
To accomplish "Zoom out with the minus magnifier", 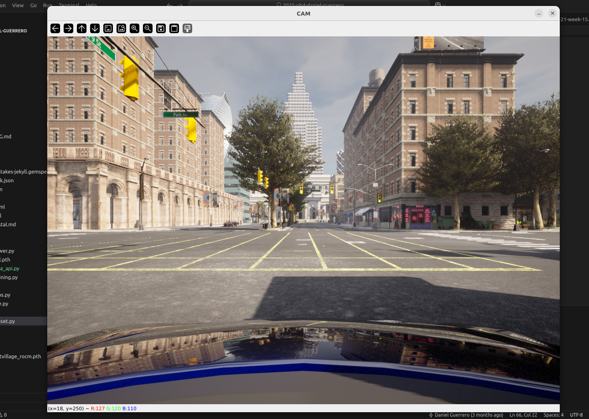I will (x=148, y=28).
